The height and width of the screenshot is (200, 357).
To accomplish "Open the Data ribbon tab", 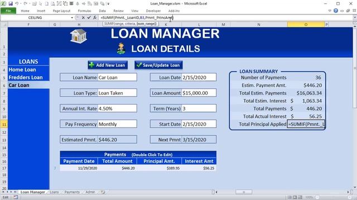I will (x=102, y=11).
